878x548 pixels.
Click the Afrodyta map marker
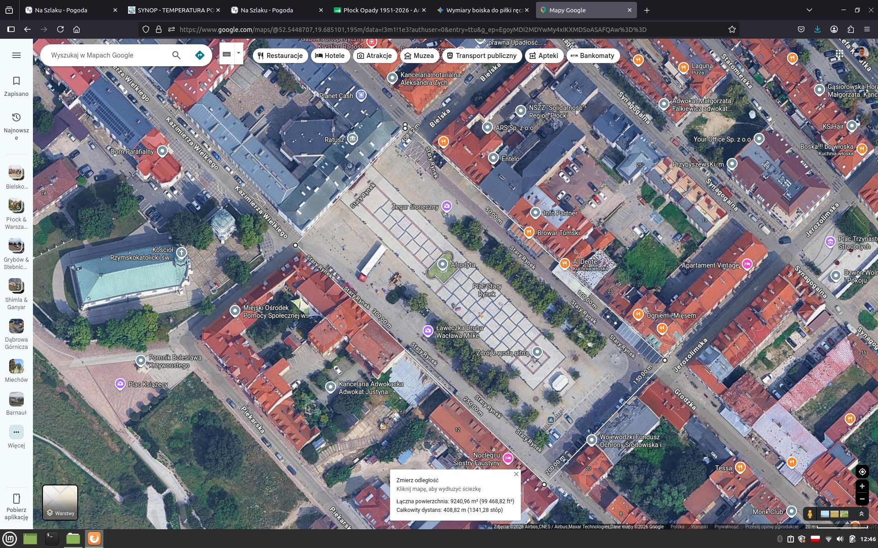pos(442,264)
